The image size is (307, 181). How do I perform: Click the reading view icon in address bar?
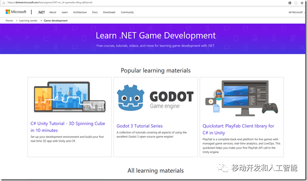296,3
